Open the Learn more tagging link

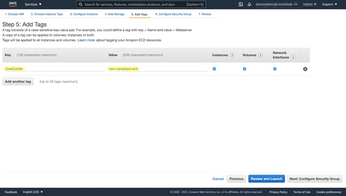[x=86, y=40]
